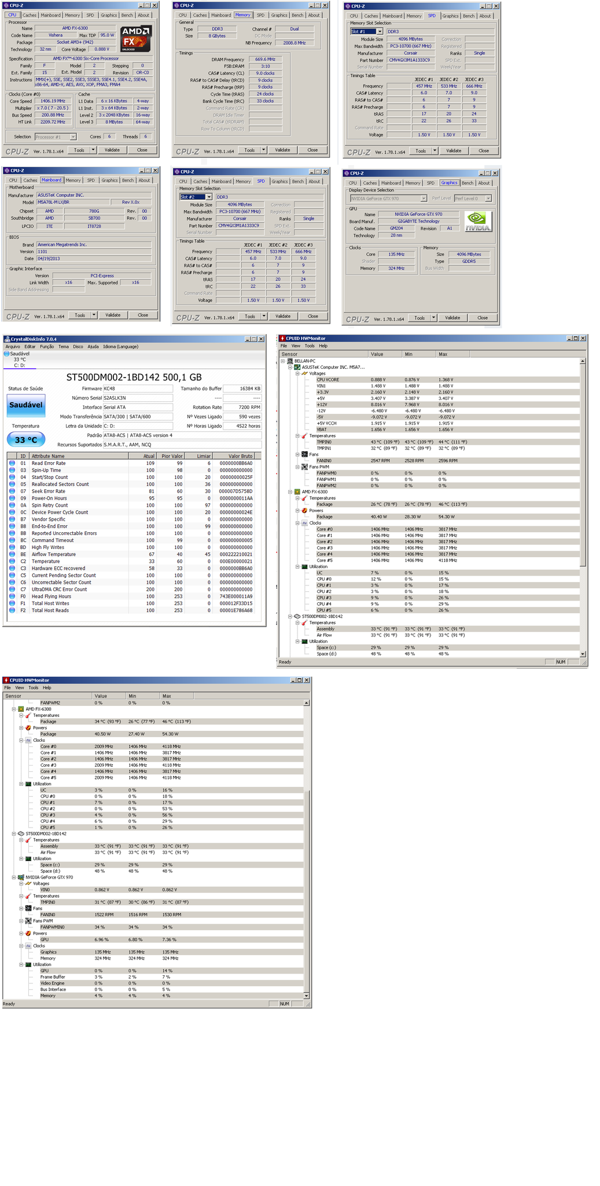
Task: Click the Utilization icon under GeForce GTX 970
Action: (x=28, y=965)
